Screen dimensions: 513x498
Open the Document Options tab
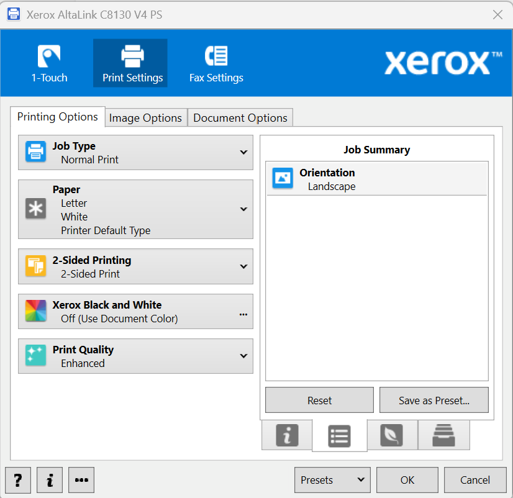tap(240, 117)
